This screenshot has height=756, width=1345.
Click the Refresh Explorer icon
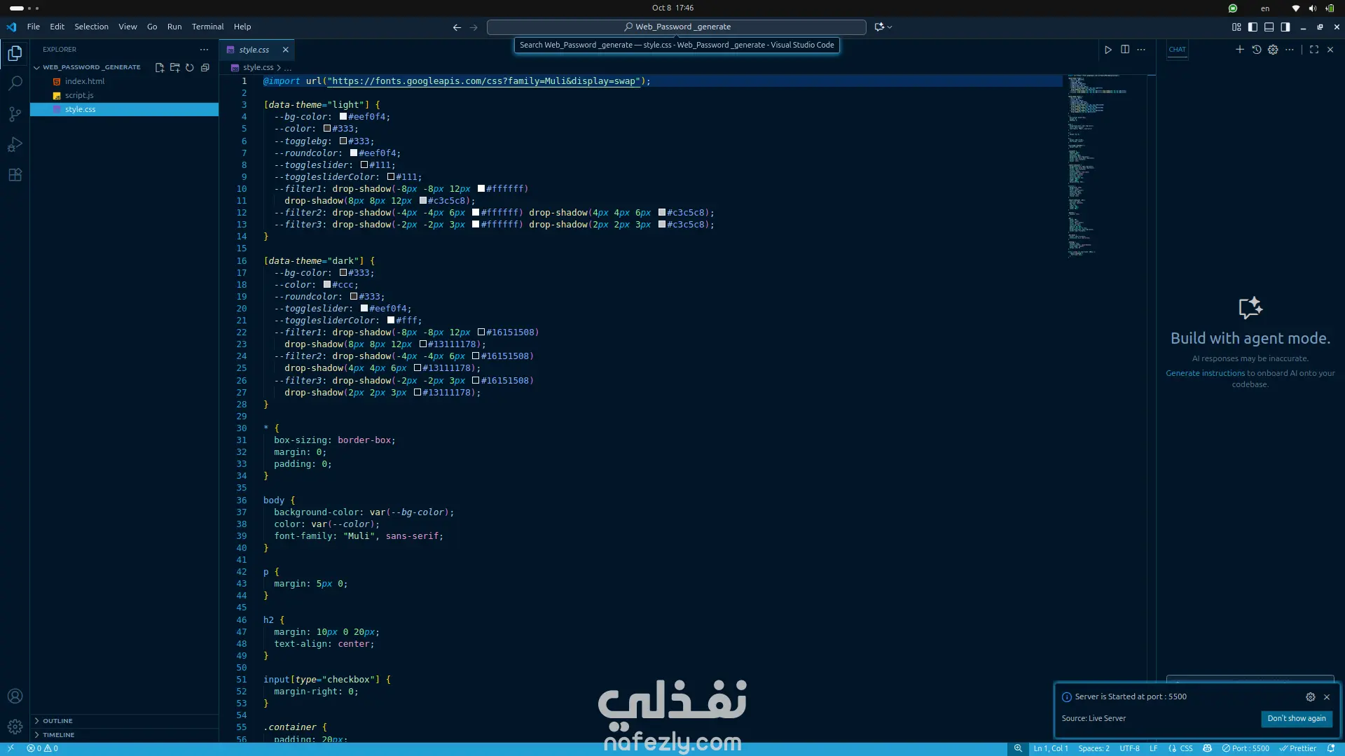(x=189, y=68)
